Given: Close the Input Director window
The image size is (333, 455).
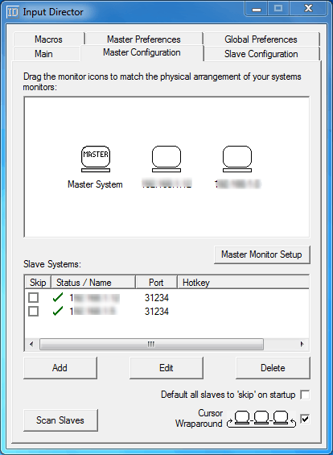Looking at the screenshot, I should (308, 9).
